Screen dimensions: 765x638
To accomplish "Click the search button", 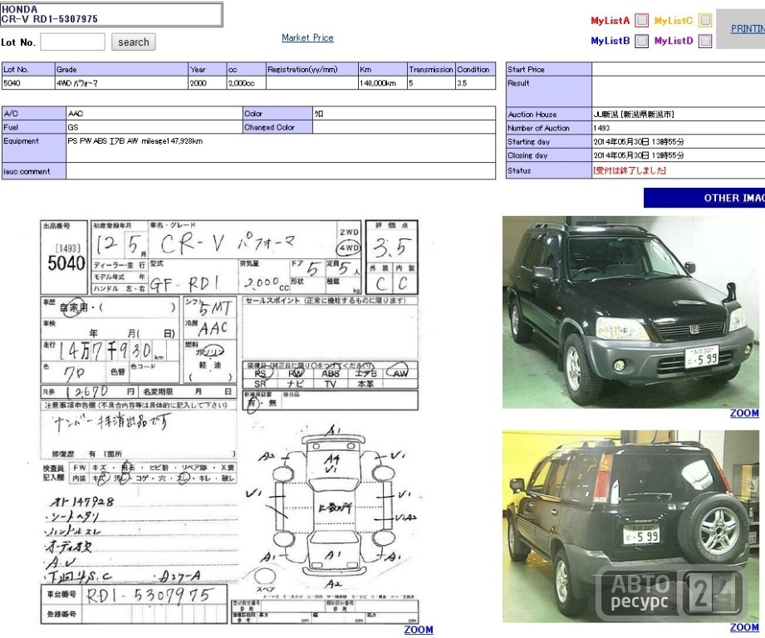I will coord(133,42).
